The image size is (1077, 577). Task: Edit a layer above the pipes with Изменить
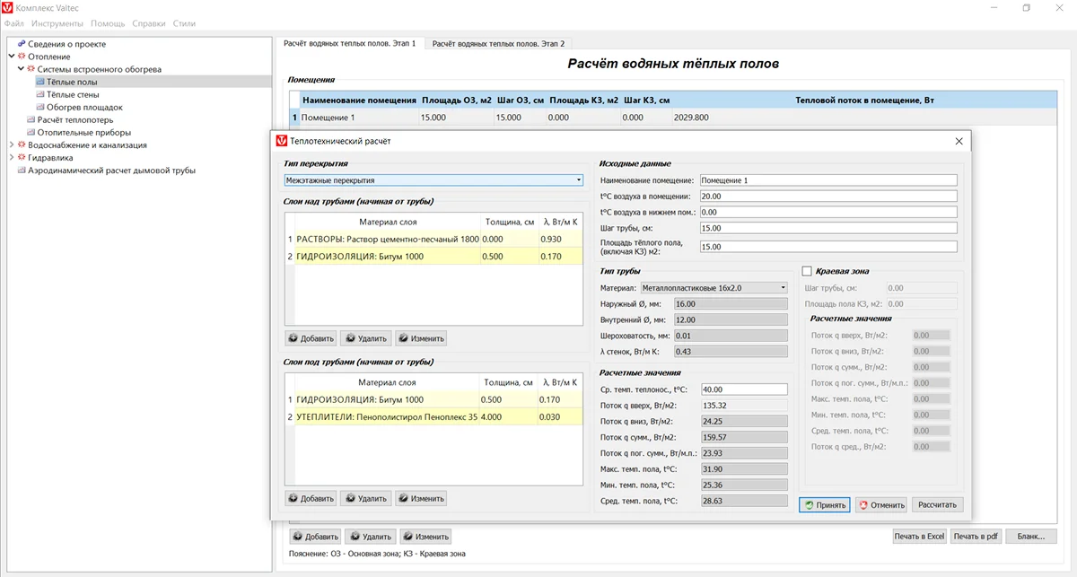pyautogui.click(x=421, y=338)
